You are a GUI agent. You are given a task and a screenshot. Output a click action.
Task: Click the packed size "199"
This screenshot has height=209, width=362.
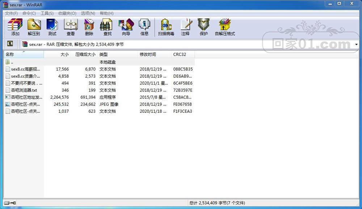tap(92, 90)
